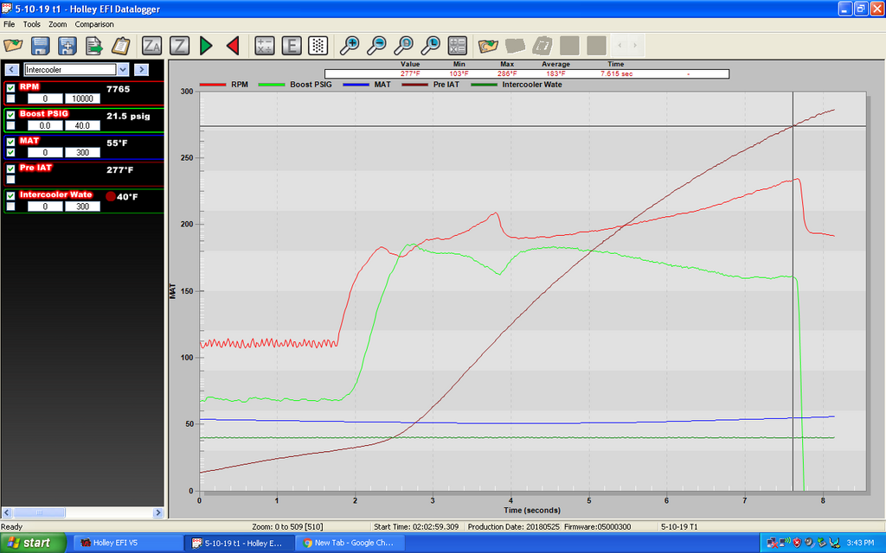Click the red reverse arrow icon

(232, 46)
